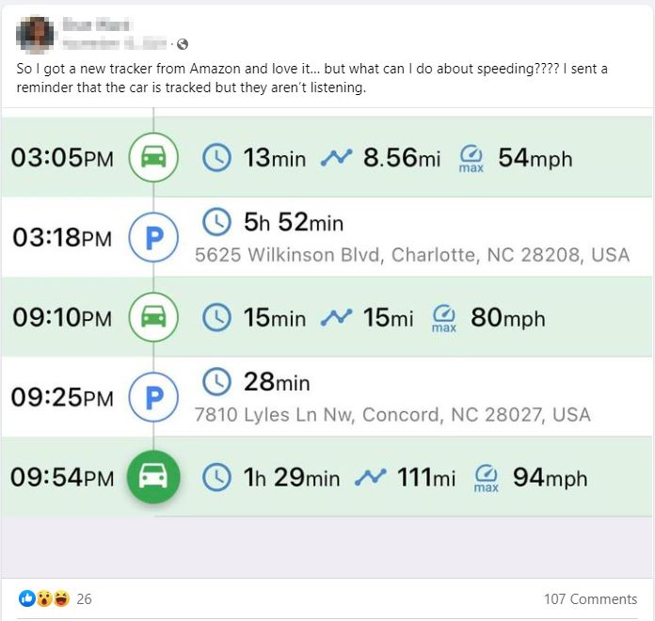This screenshot has width=655, height=621.
Task: Click the green car icon at 03:05PM
Action: [152, 157]
